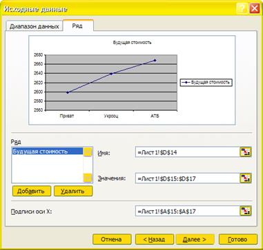This screenshot has height=250, width=263.
Task: Select Будущая стоимость in the series list
Action: coord(48,152)
